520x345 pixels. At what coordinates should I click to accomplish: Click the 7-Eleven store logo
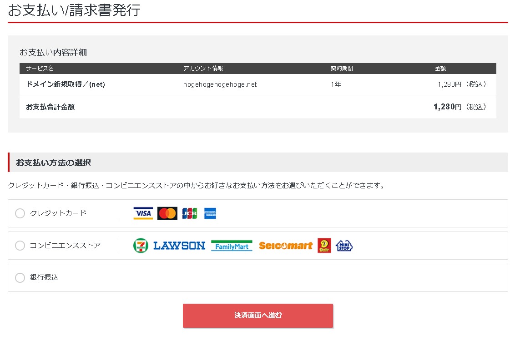click(x=141, y=246)
